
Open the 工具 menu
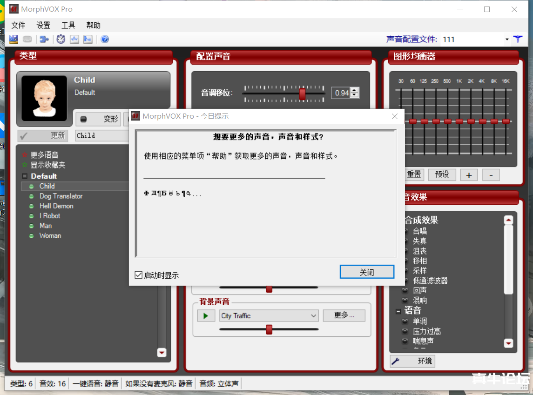pos(68,25)
